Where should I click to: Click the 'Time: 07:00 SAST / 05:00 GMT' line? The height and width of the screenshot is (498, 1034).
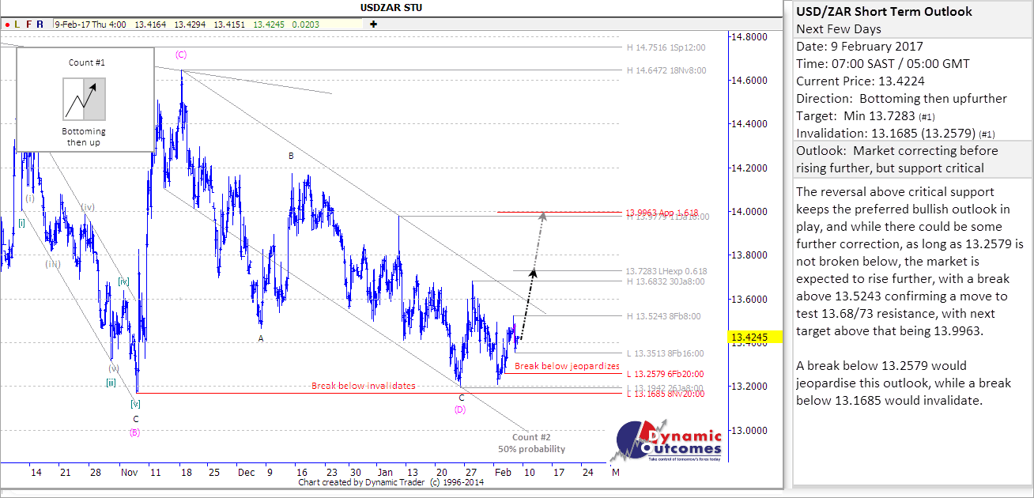(883, 64)
